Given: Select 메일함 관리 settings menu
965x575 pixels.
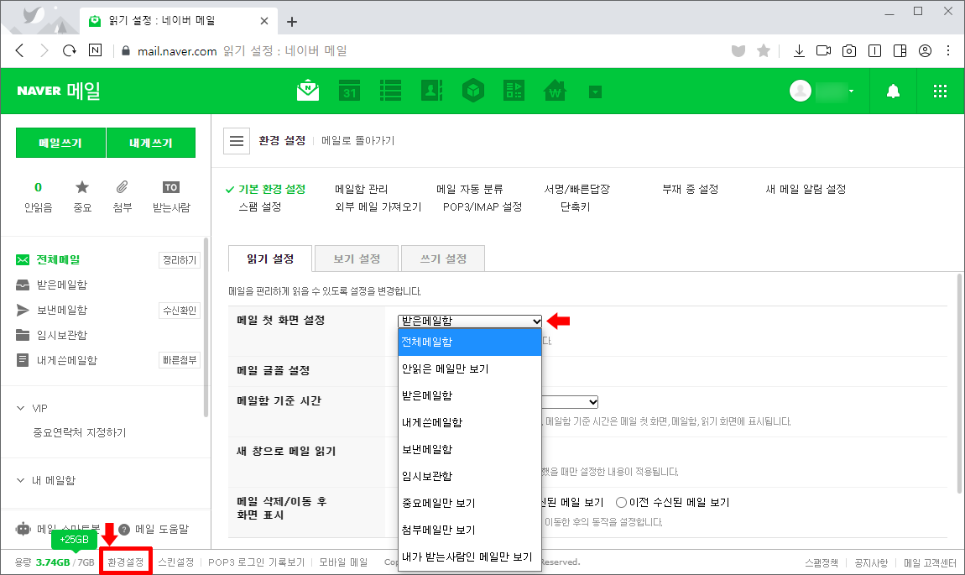Looking at the screenshot, I should tap(362, 189).
